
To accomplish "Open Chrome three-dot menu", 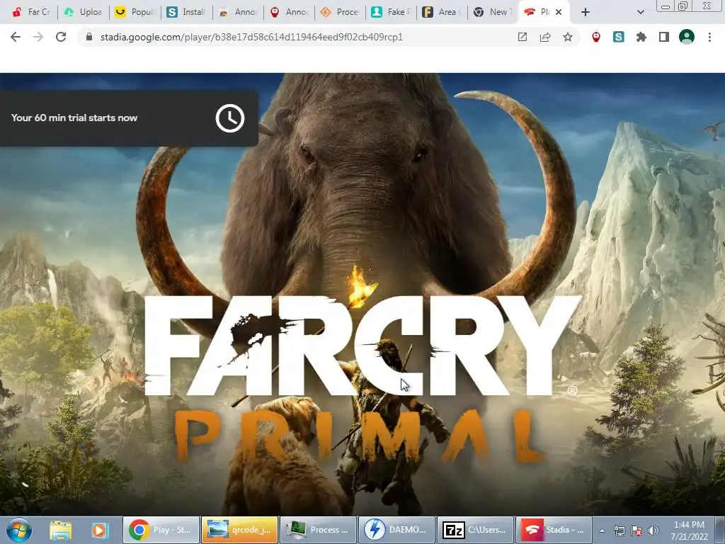I will click(x=709, y=37).
